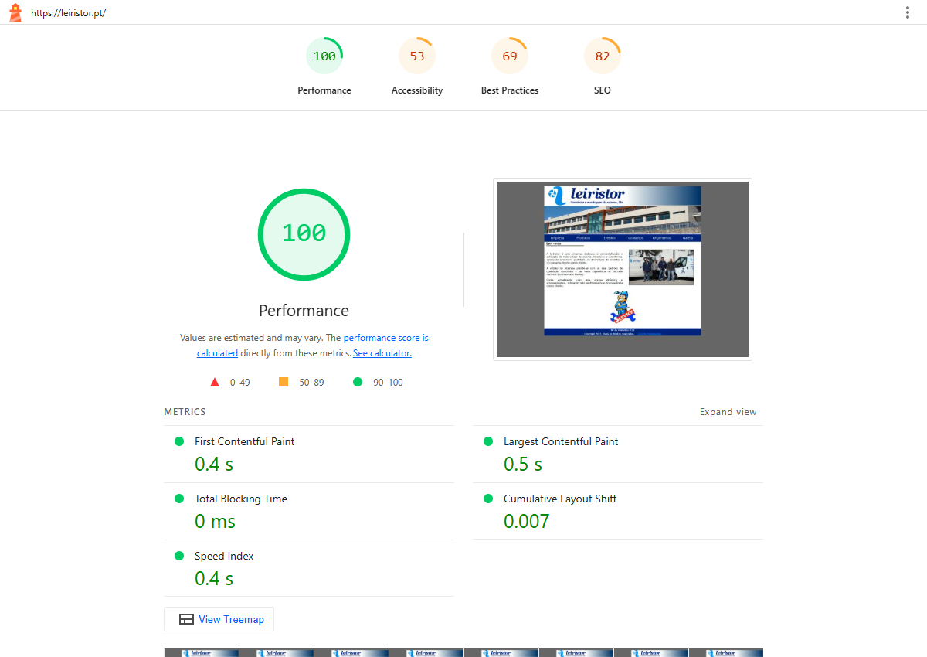Click the final page screenshot thumbnail
927x657 pixels.
click(x=623, y=269)
